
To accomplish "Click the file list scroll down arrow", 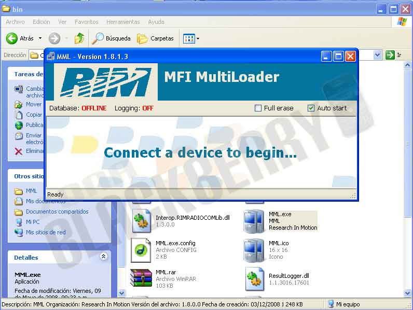I will (407, 292).
